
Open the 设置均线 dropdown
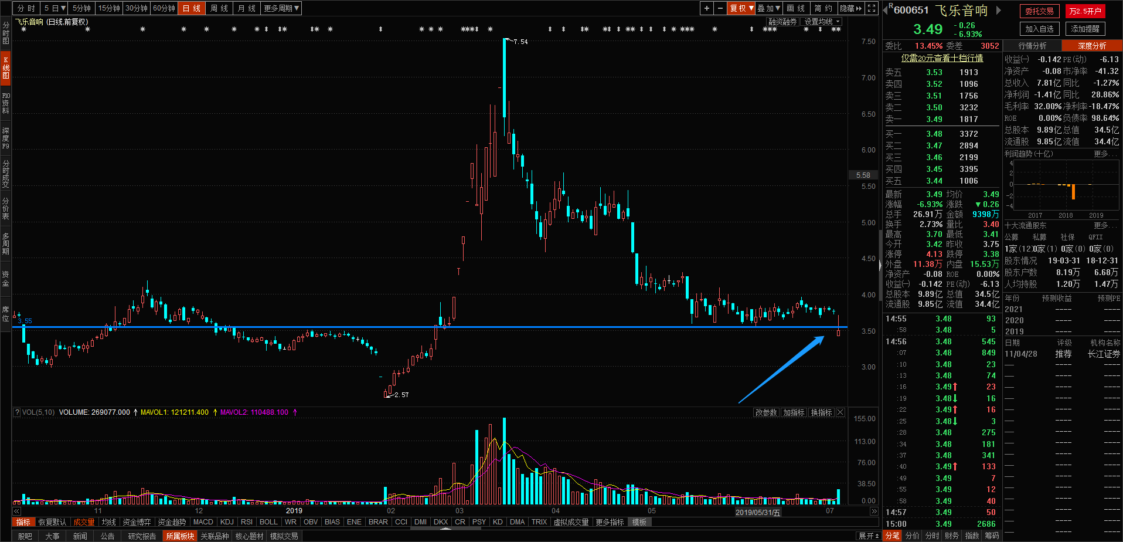tap(822, 22)
